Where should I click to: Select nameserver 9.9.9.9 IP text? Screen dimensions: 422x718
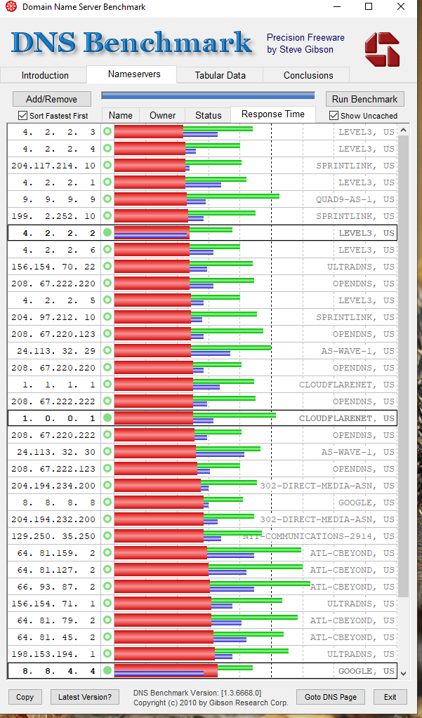59,199
